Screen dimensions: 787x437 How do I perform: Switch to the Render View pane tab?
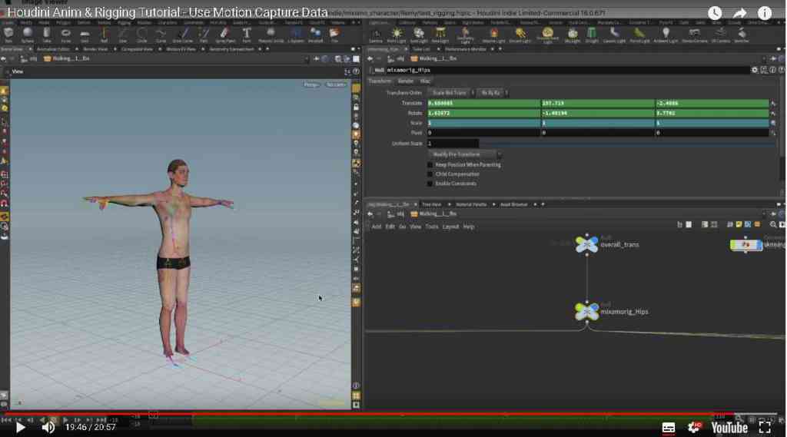pos(95,49)
